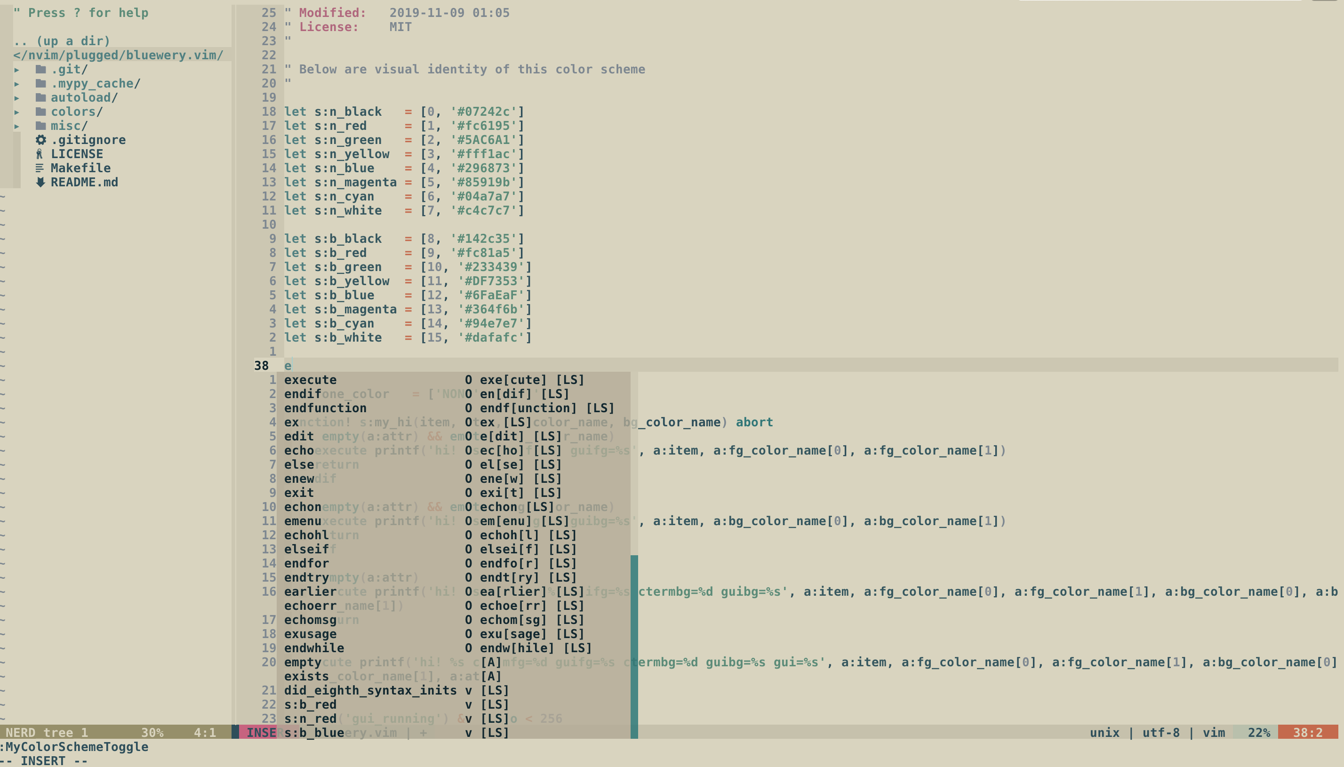The height and width of the screenshot is (767, 1344).
Task: Click the .mypy_cache folder icon
Action: pos(40,83)
